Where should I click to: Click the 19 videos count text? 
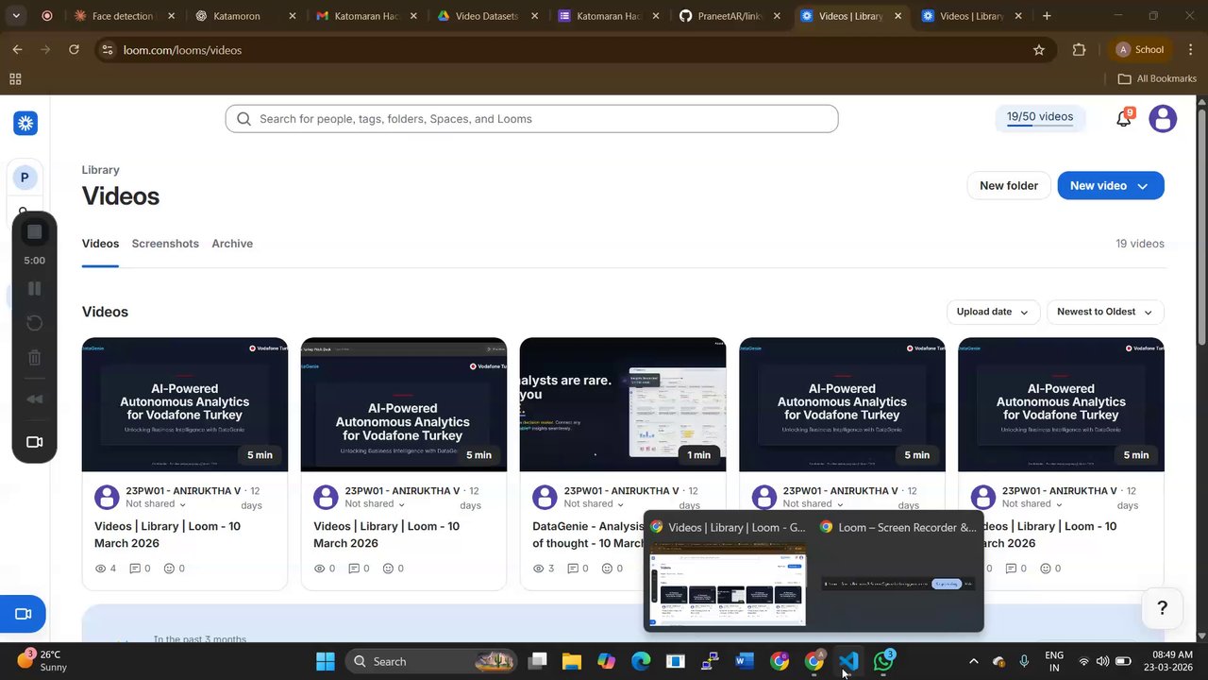(1140, 244)
